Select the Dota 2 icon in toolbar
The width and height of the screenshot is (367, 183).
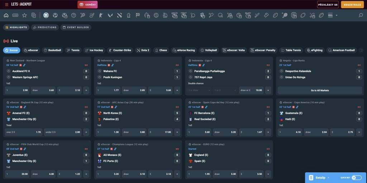coord(119,15)
